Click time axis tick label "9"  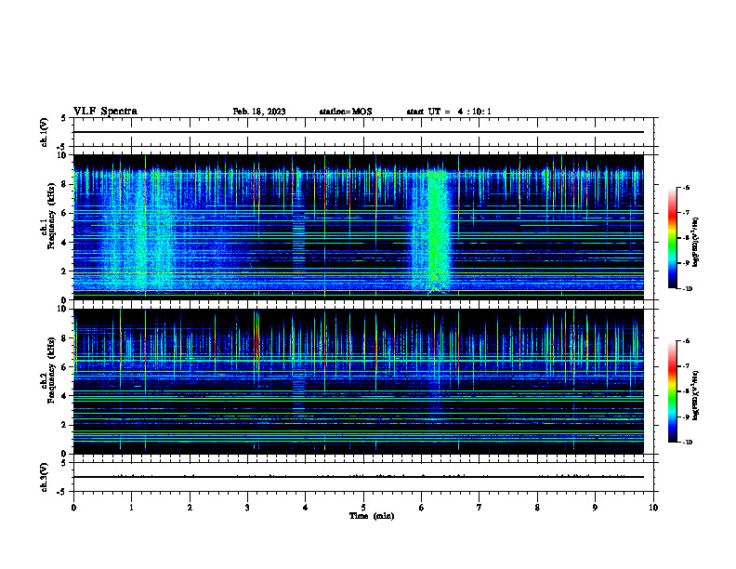point(595,508)
